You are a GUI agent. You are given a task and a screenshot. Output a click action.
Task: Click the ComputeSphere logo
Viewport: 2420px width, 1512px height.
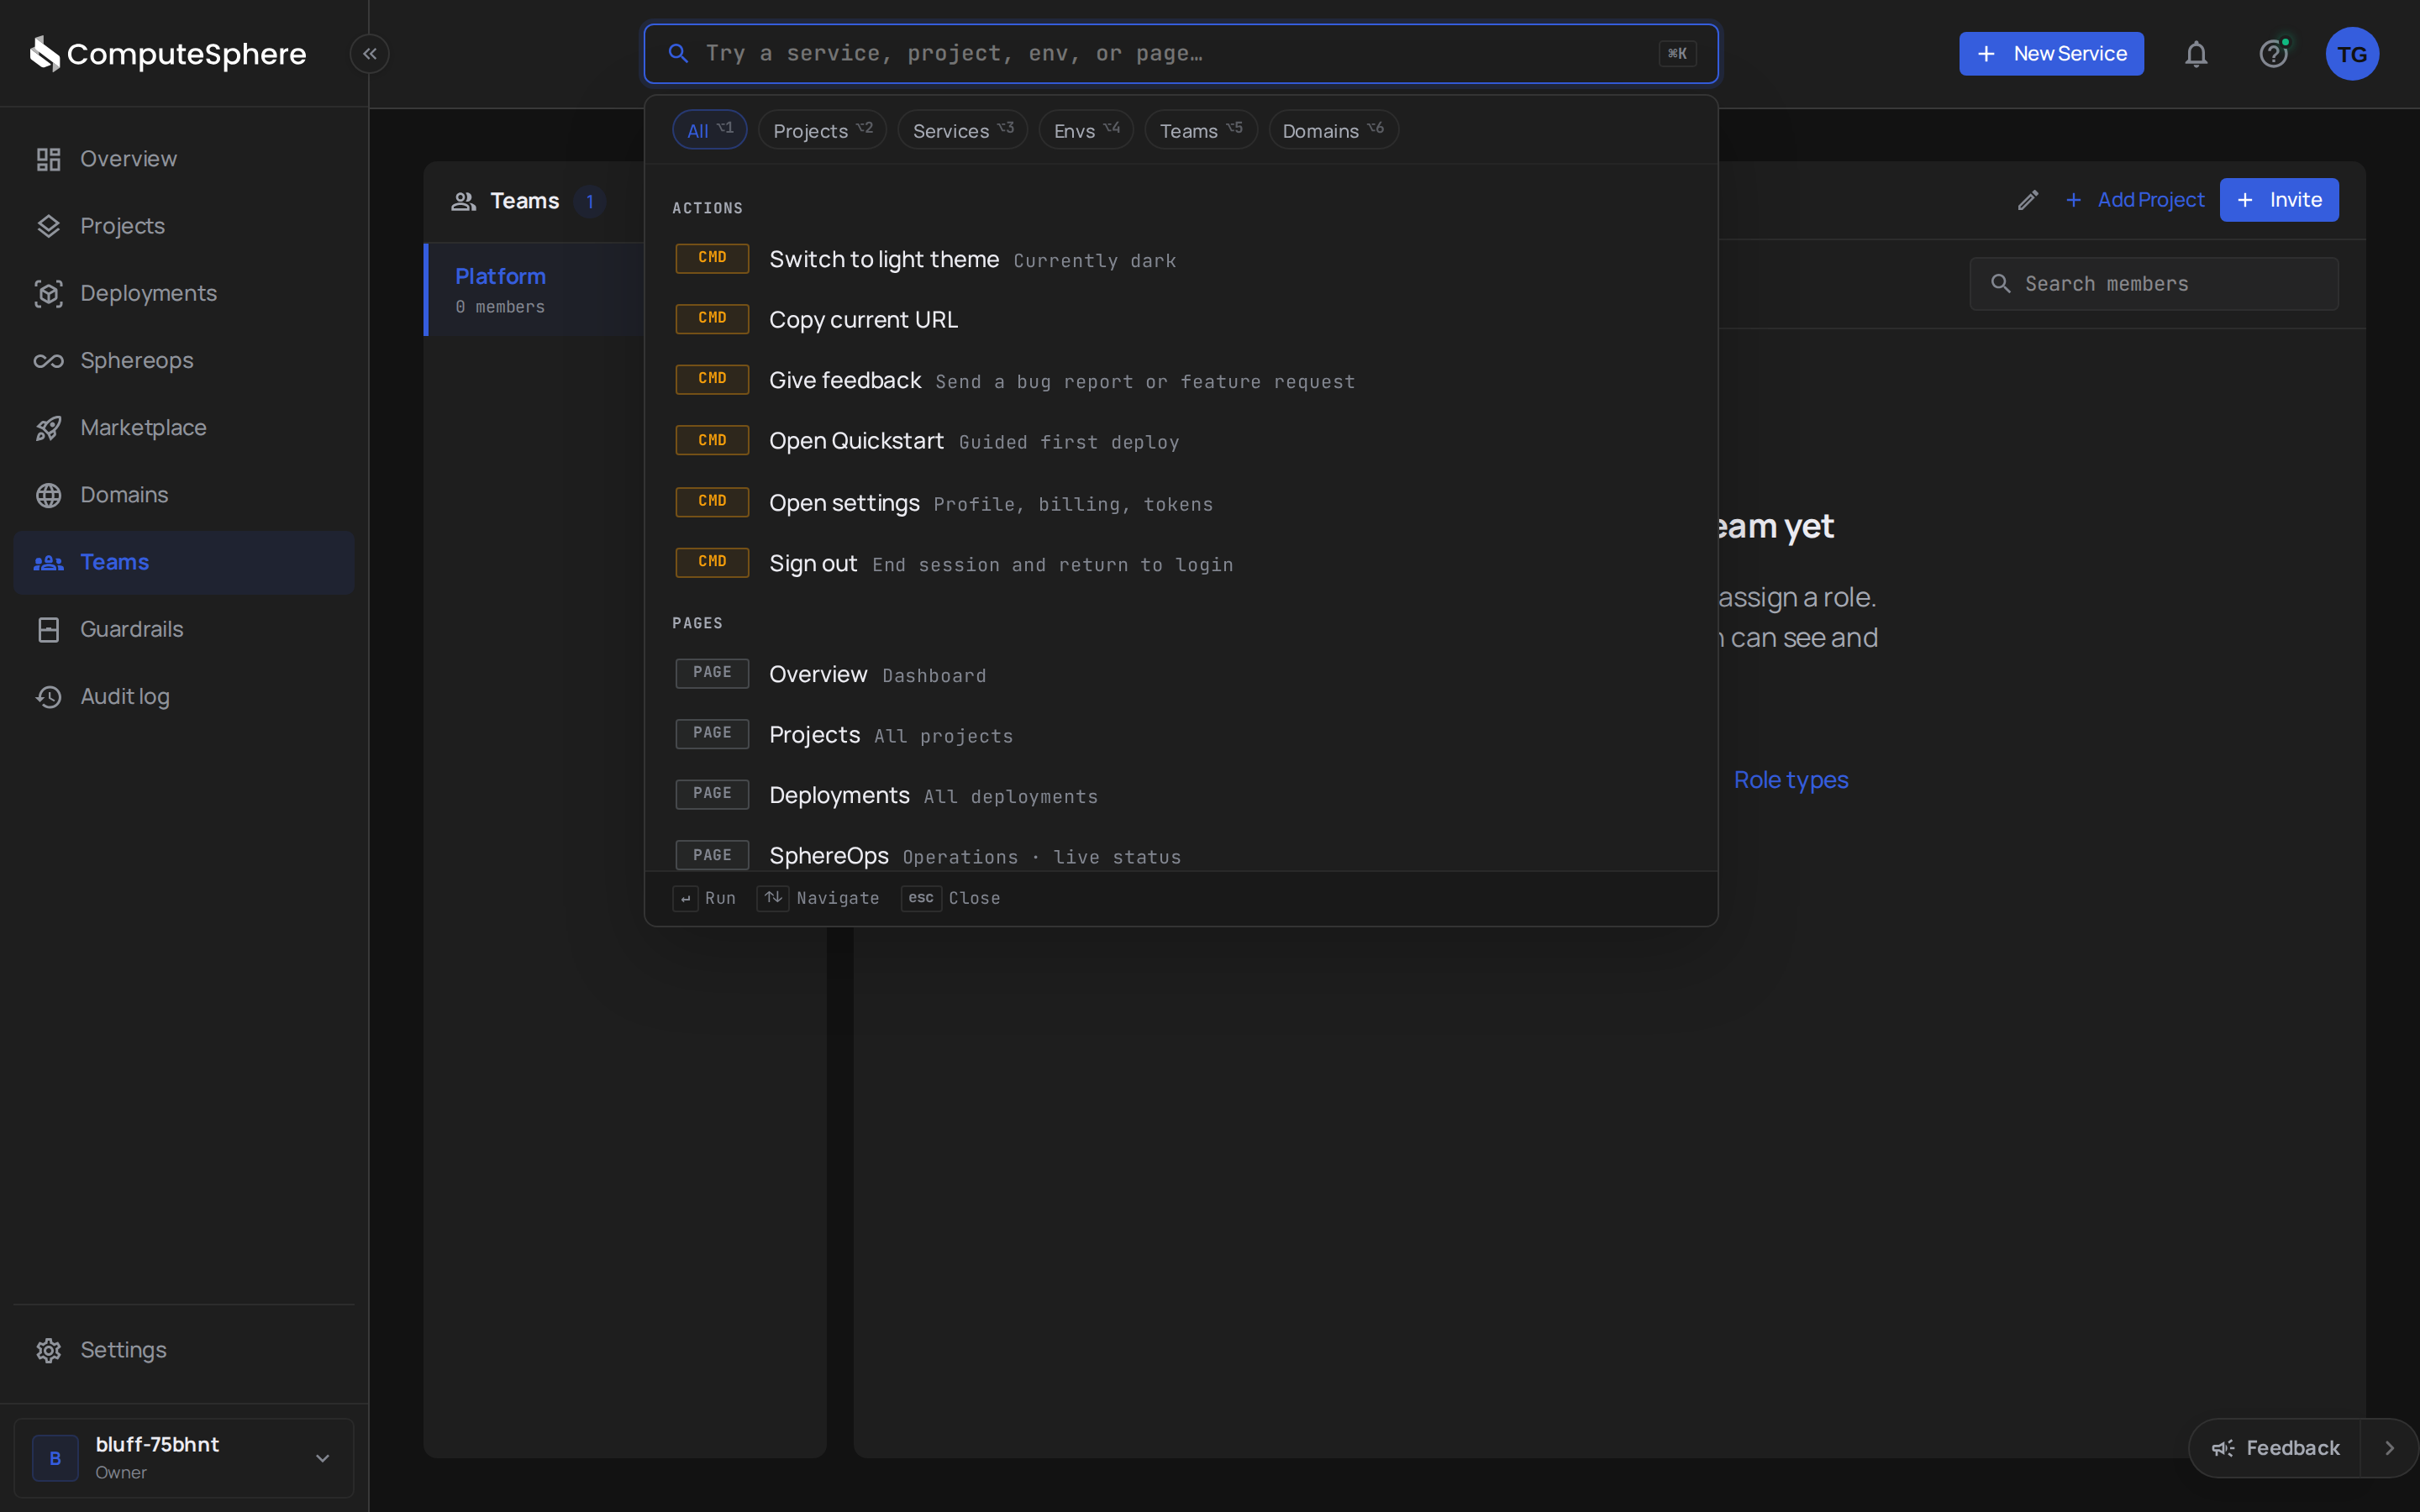(x=168, y=54)
